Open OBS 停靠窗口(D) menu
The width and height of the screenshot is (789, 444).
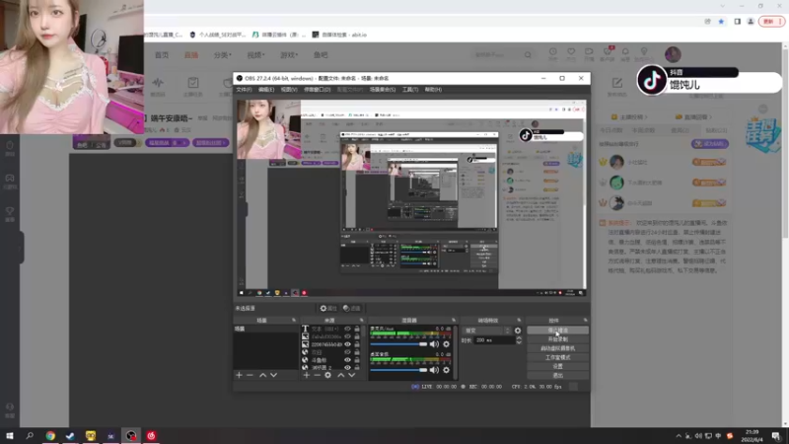[317, 90]
